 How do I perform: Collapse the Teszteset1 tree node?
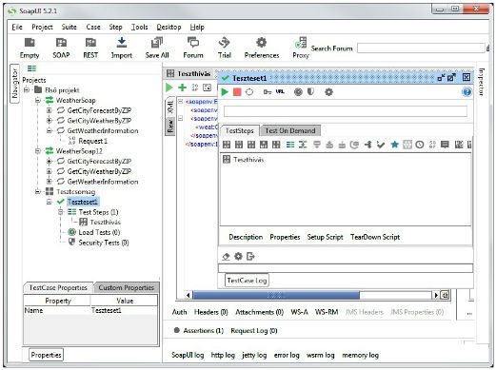pos(50,202)
